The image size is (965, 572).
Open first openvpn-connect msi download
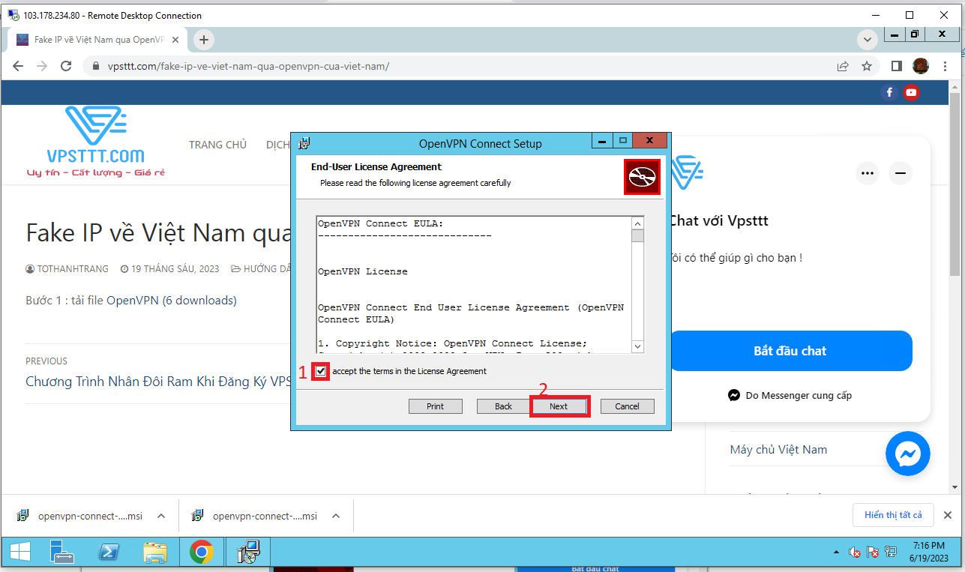point(80,516)
